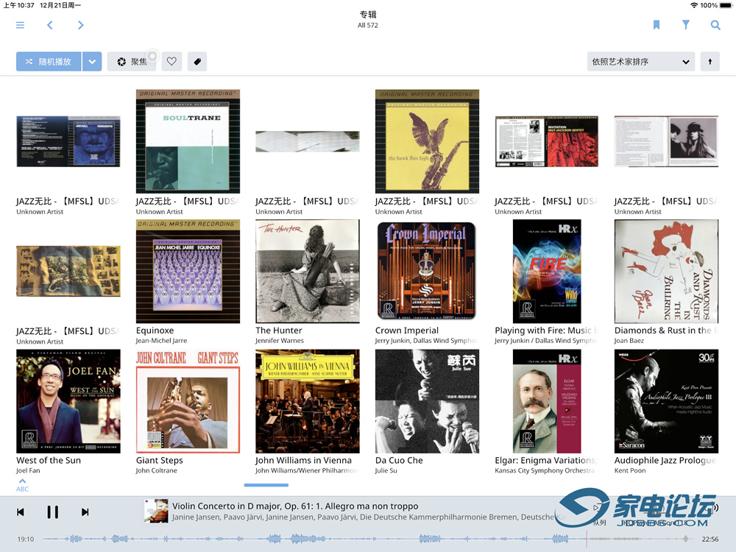736x552 pixels.
Task: Click the battery indicator in status bar
Action: coord(726,5)
